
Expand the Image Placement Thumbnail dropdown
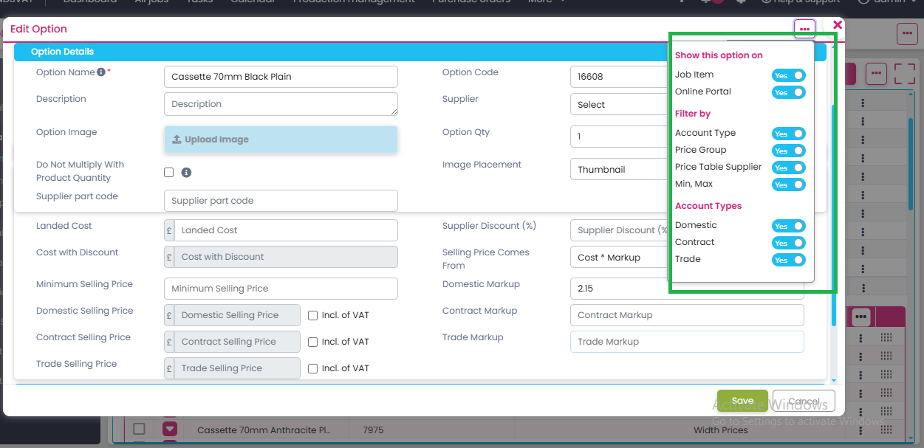click(619, 169)
